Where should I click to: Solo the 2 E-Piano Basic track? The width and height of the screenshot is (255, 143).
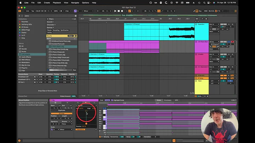(x=229, y=42)
